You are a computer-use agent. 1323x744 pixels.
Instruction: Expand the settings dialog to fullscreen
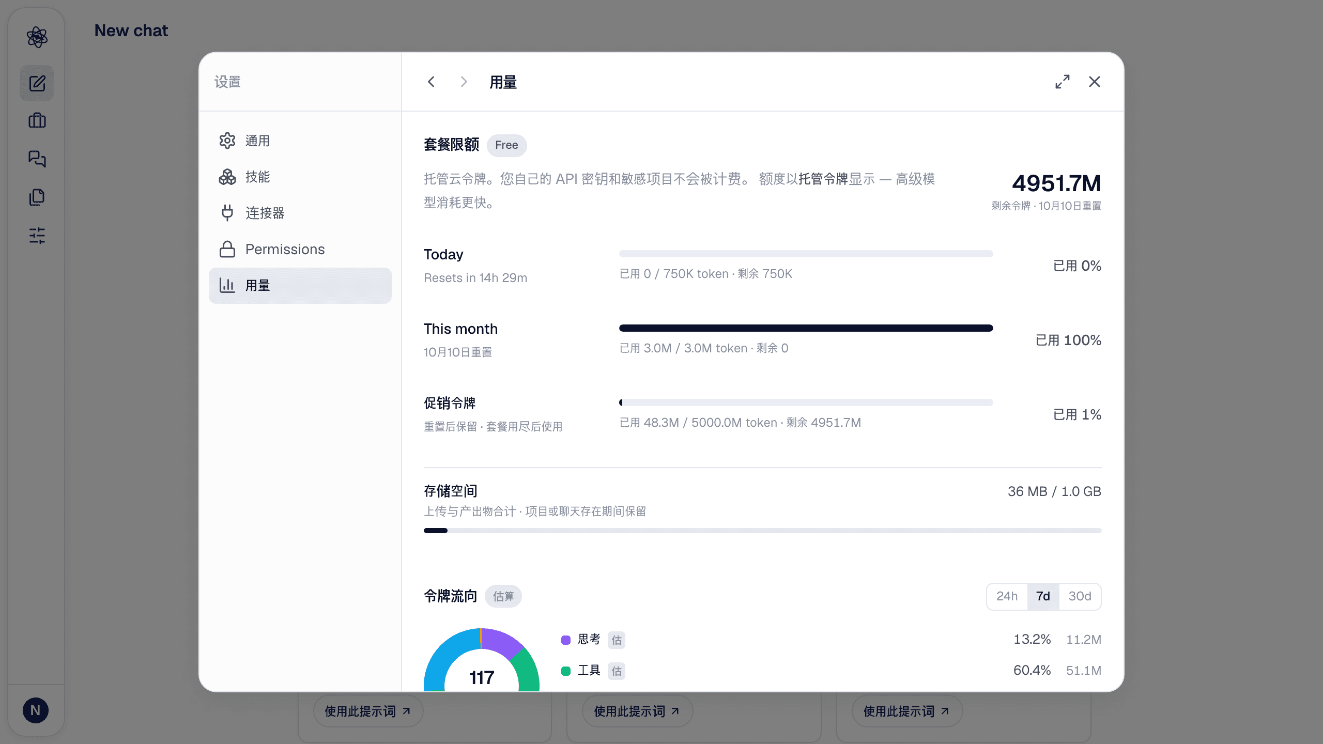(1063, 82)
